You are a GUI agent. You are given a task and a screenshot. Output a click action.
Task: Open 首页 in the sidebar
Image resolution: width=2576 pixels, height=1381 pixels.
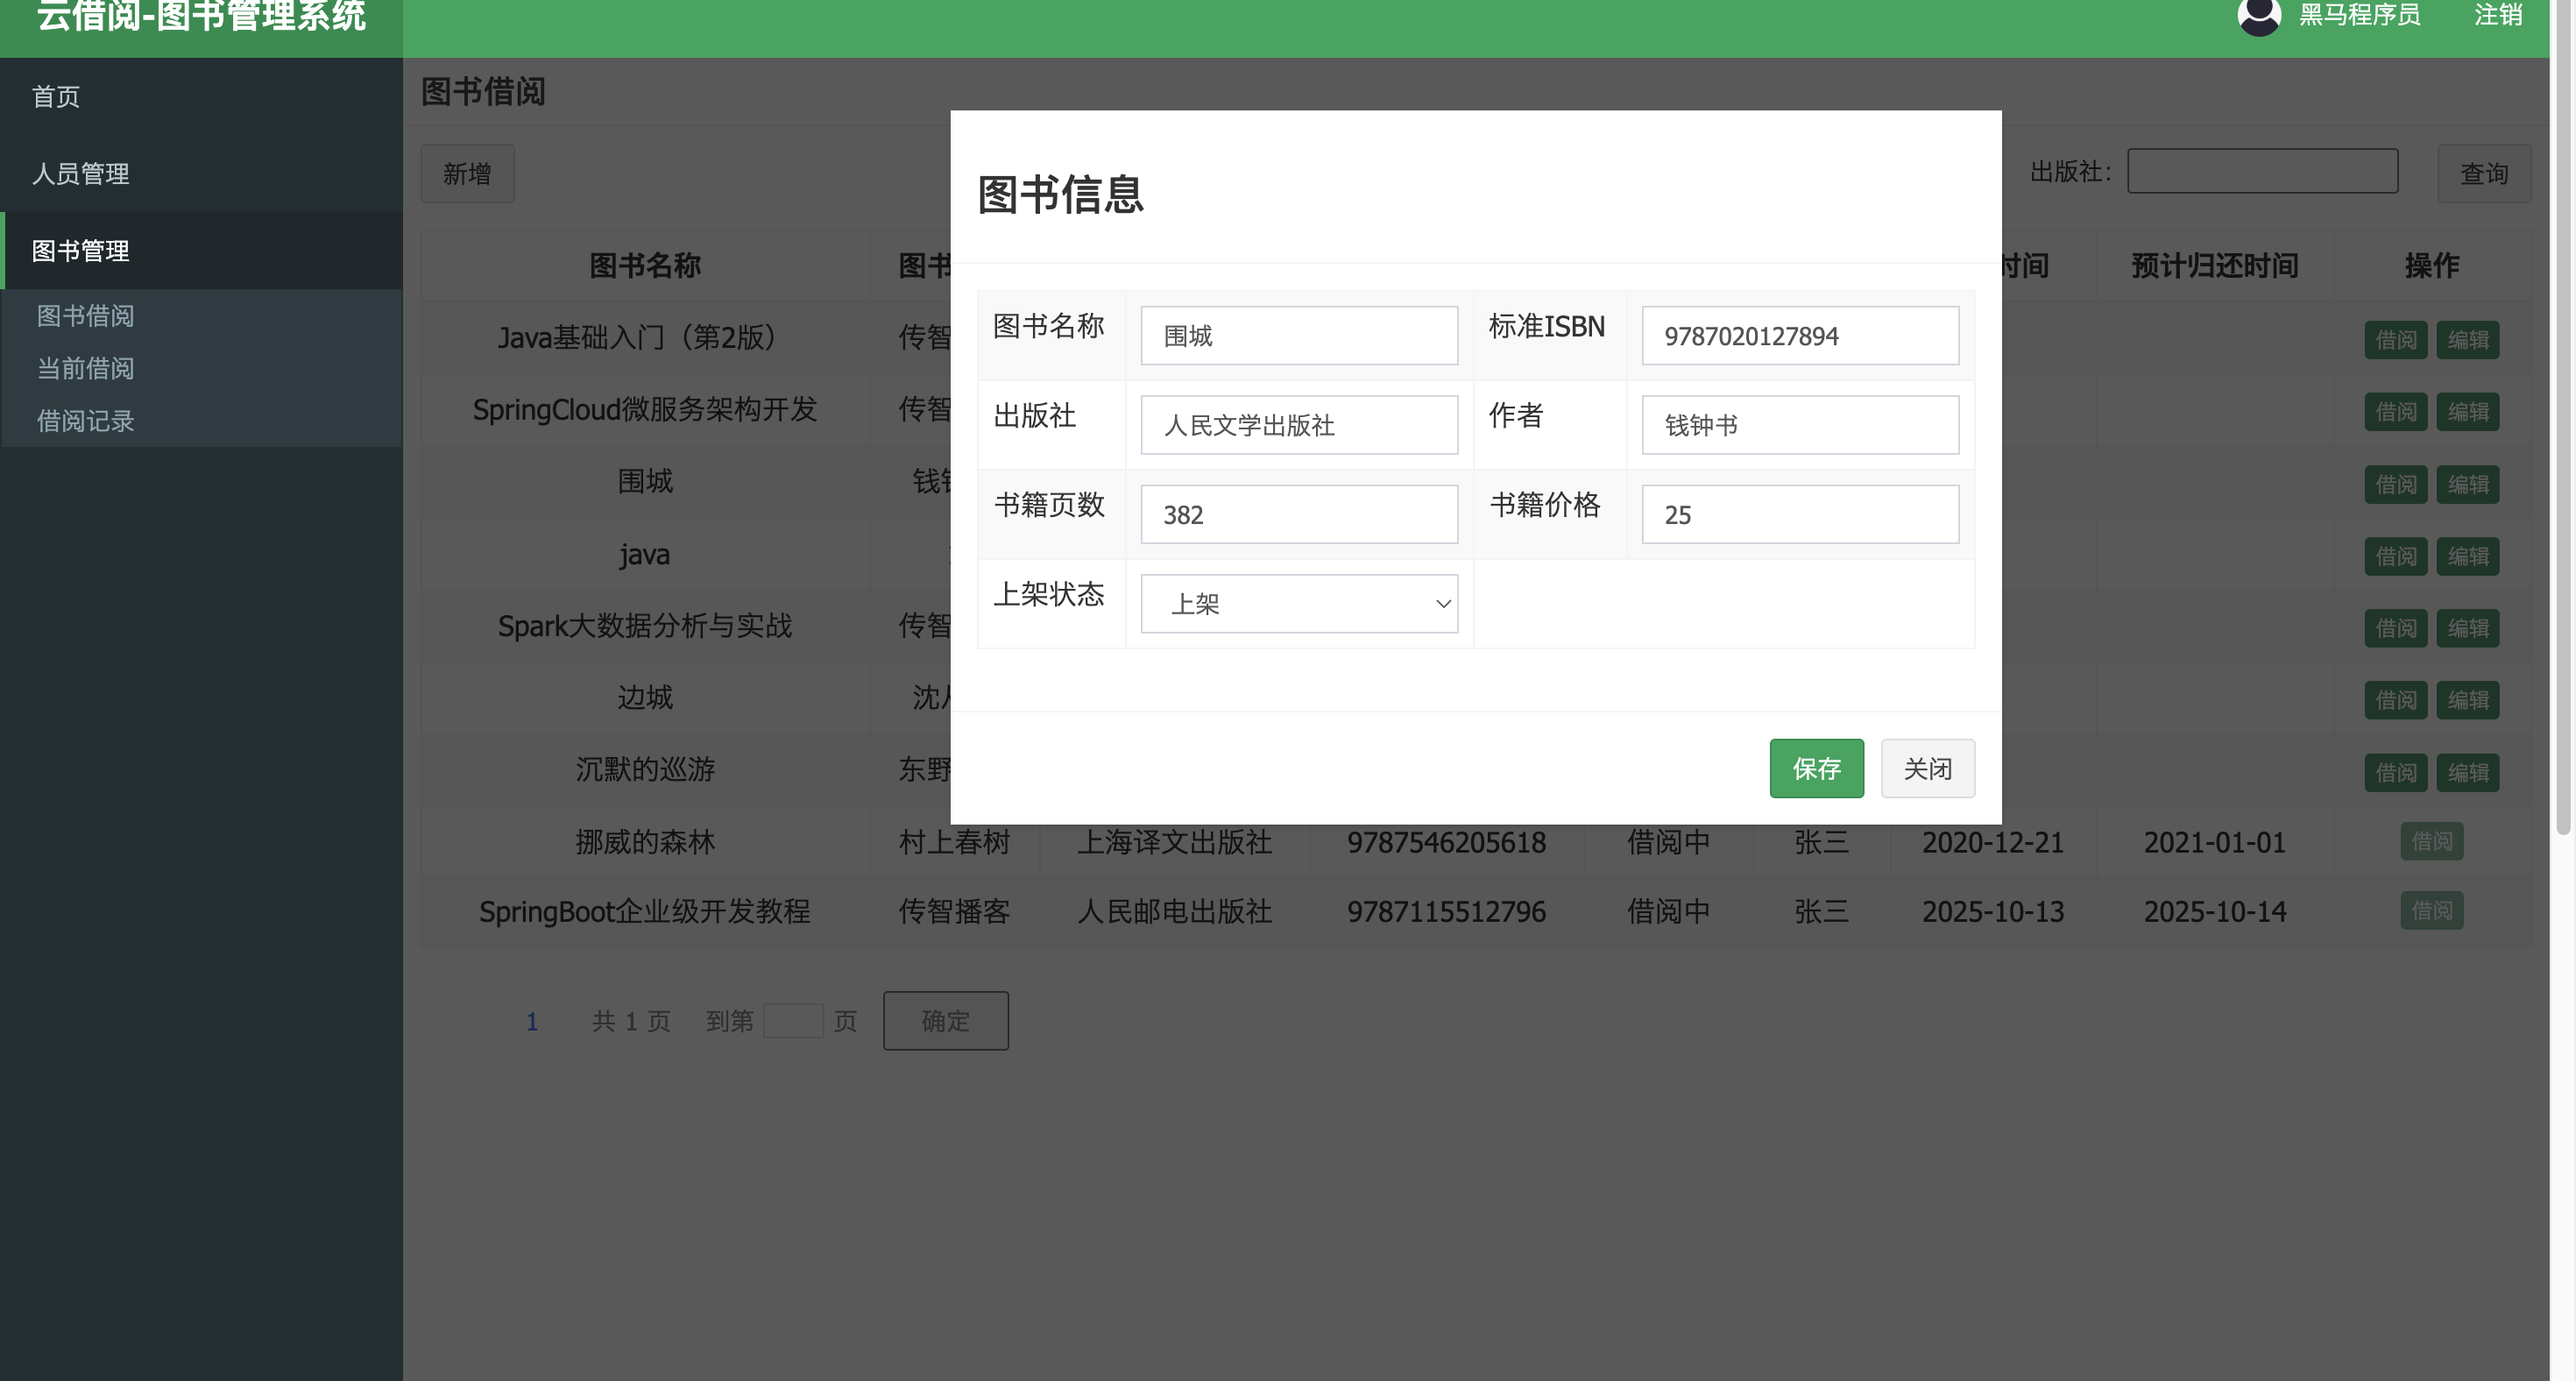[56, 97]
